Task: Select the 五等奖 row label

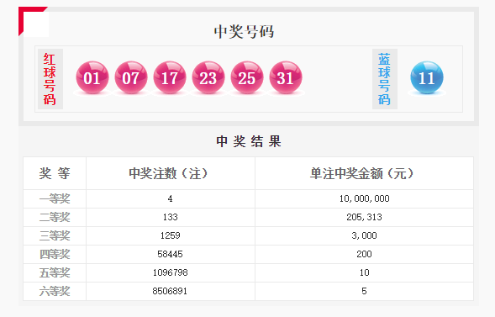Action: pos(55,272)
